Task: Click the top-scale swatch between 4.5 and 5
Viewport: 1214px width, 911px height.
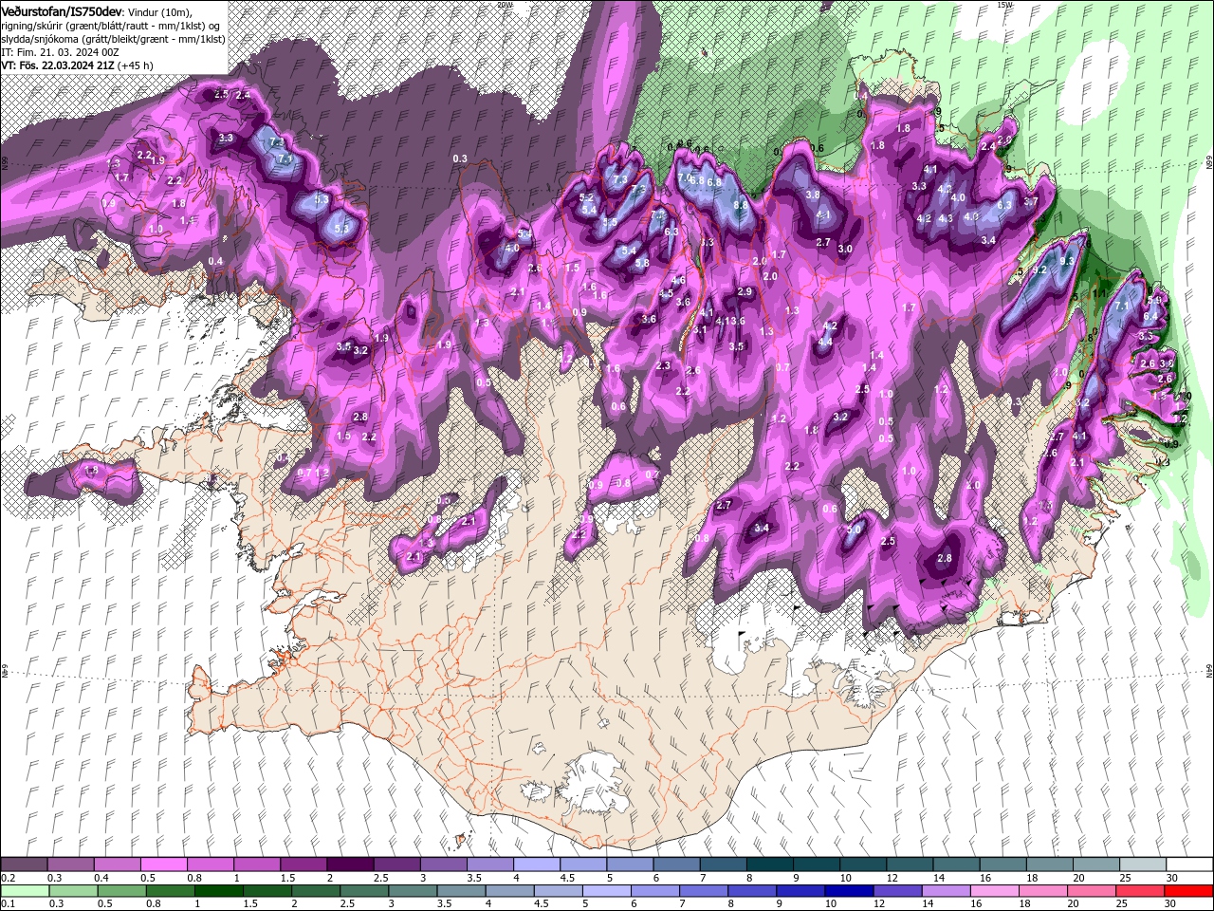Action: click(582, 865)
